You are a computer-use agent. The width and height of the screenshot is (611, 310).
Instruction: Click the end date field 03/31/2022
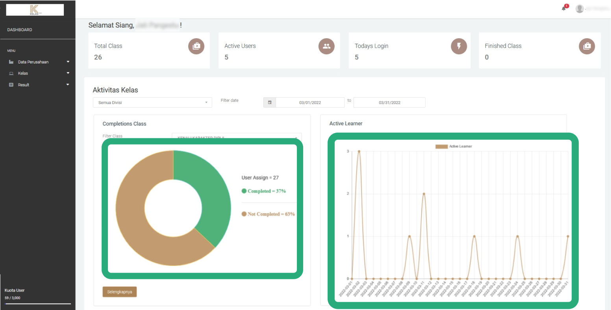tap(389, 102)
